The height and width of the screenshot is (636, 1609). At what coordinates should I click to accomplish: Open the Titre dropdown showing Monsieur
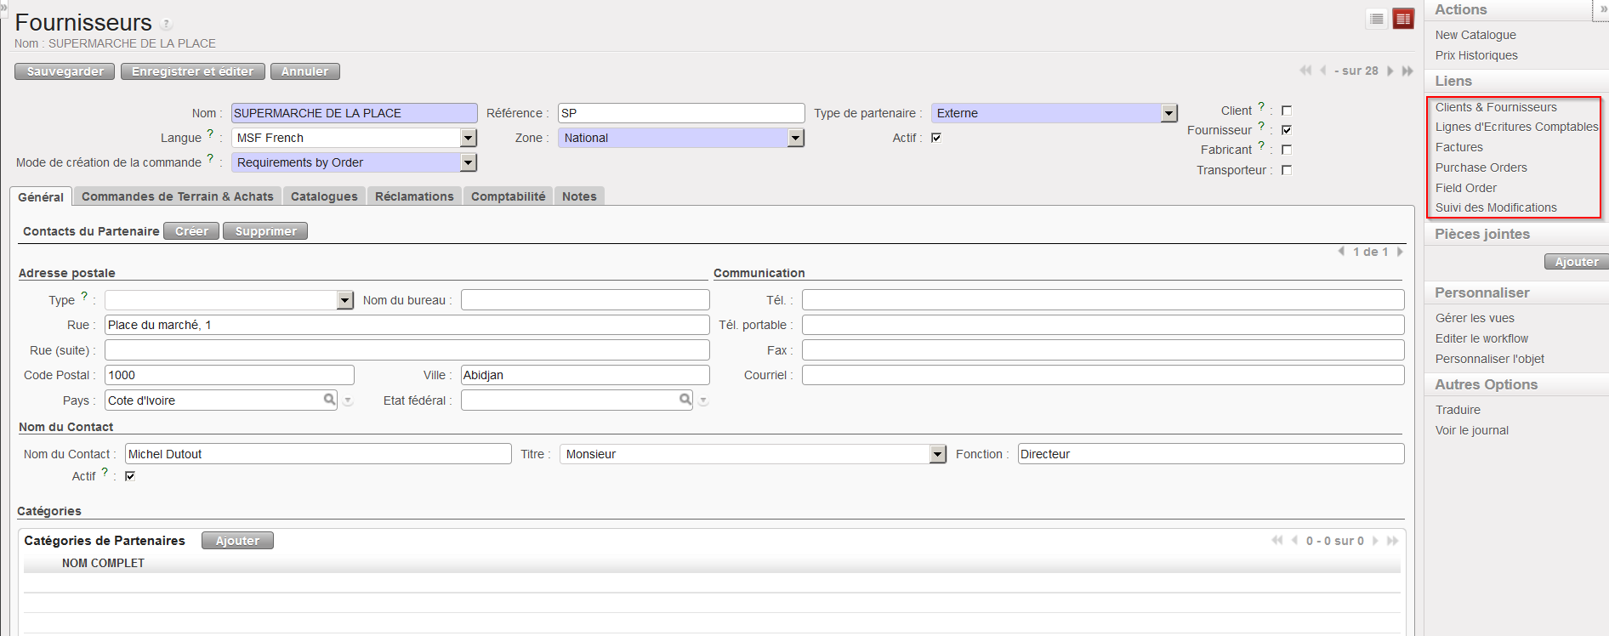coord(937,454)
